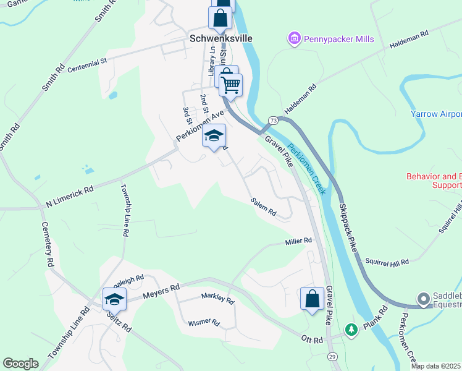Open the park tree marker by Plank Rd
462x371 pixels.
point(351,330)
